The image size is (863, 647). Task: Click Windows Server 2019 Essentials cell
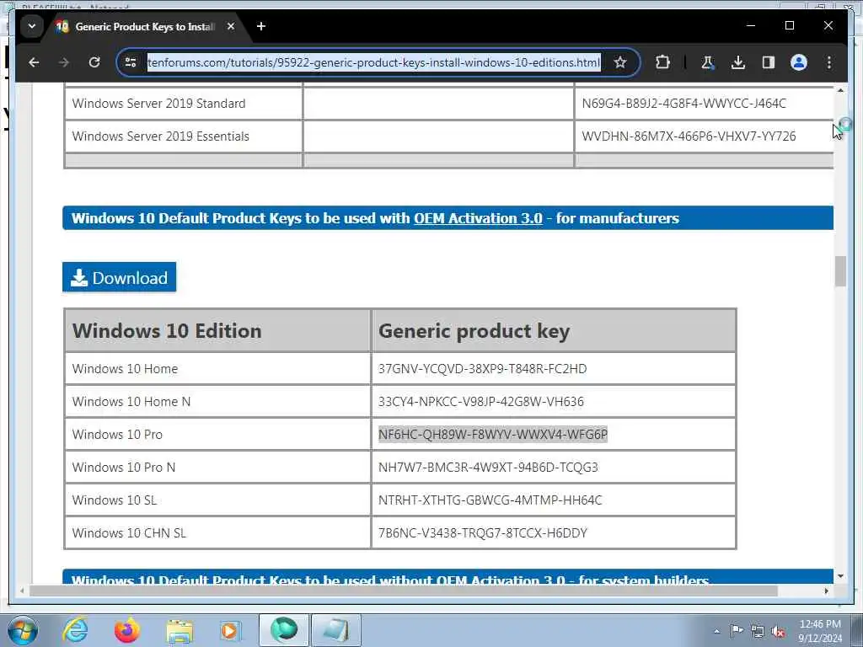183,136
